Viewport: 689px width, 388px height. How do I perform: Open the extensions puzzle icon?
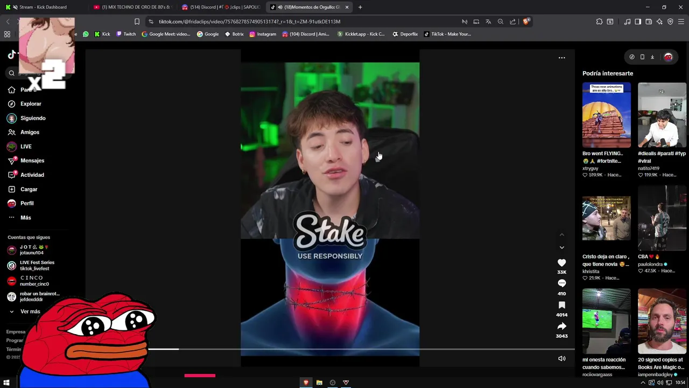click(599, 22)
